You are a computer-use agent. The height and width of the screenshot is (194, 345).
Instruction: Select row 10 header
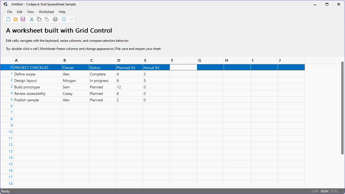[x=7, y=132]
